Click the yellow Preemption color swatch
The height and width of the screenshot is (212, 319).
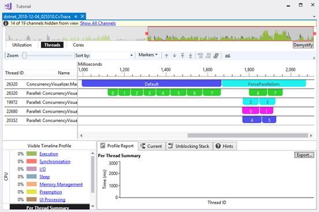32,192
